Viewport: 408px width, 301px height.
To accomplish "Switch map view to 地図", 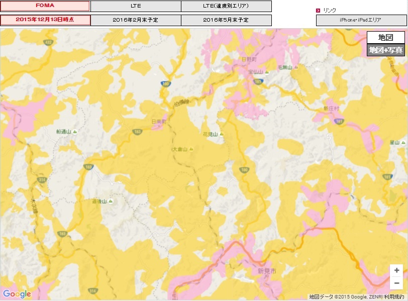I will coord(385,37).
